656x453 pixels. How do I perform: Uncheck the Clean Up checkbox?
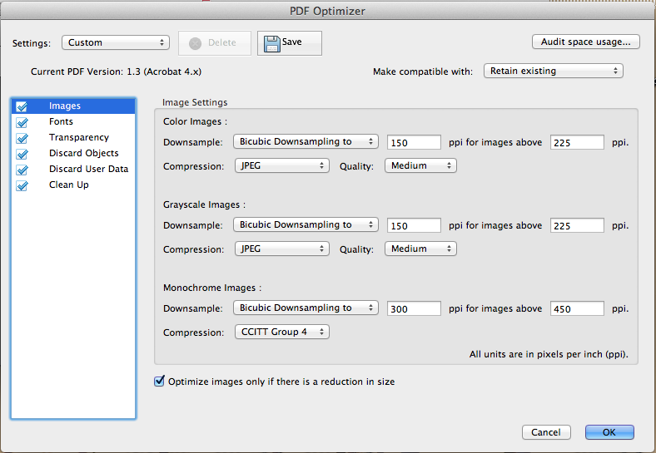click(22, 185)
